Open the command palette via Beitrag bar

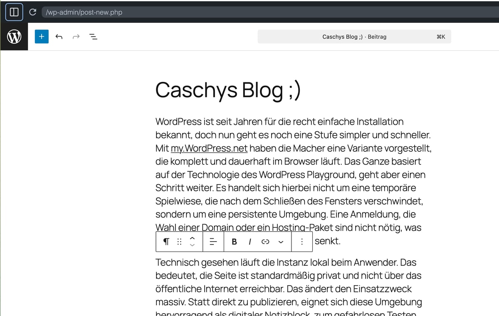click(x=354, y=37)
